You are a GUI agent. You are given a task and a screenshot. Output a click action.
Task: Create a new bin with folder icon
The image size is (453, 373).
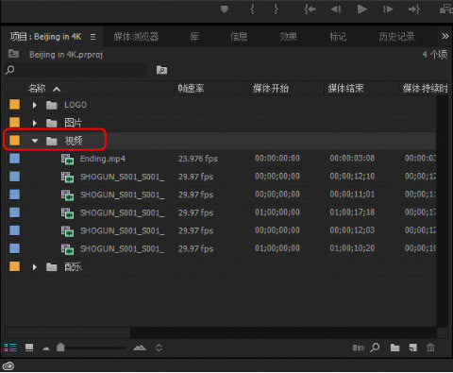(394, 348)
